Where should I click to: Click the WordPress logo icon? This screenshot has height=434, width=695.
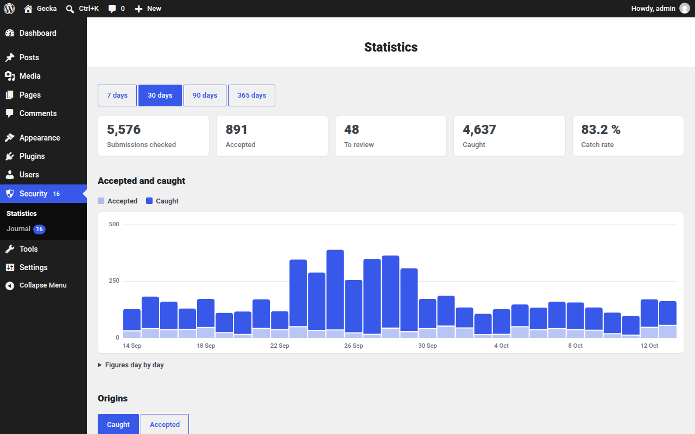9,9
